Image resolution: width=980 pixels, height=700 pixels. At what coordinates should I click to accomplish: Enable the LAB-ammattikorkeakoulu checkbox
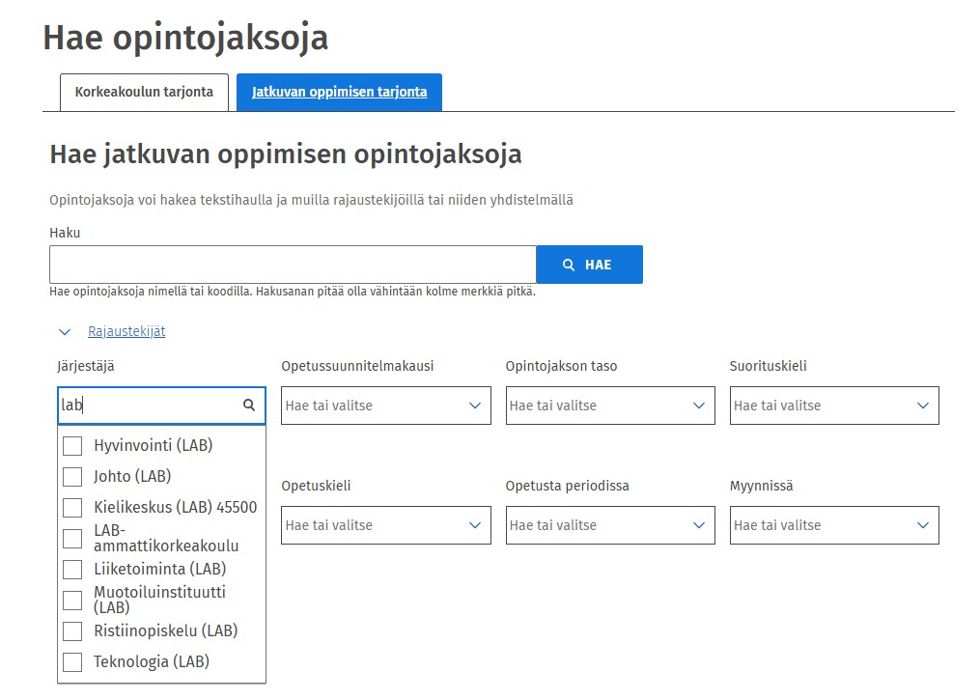pyautogui.click(x=72, y=538)
